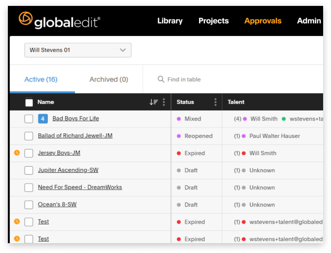Expand the Will Stevens 01 dropdown
This screenshot has width=331, height=253.
click(78, 50)
